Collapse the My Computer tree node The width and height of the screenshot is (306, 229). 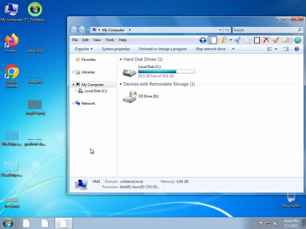[73, 84]
